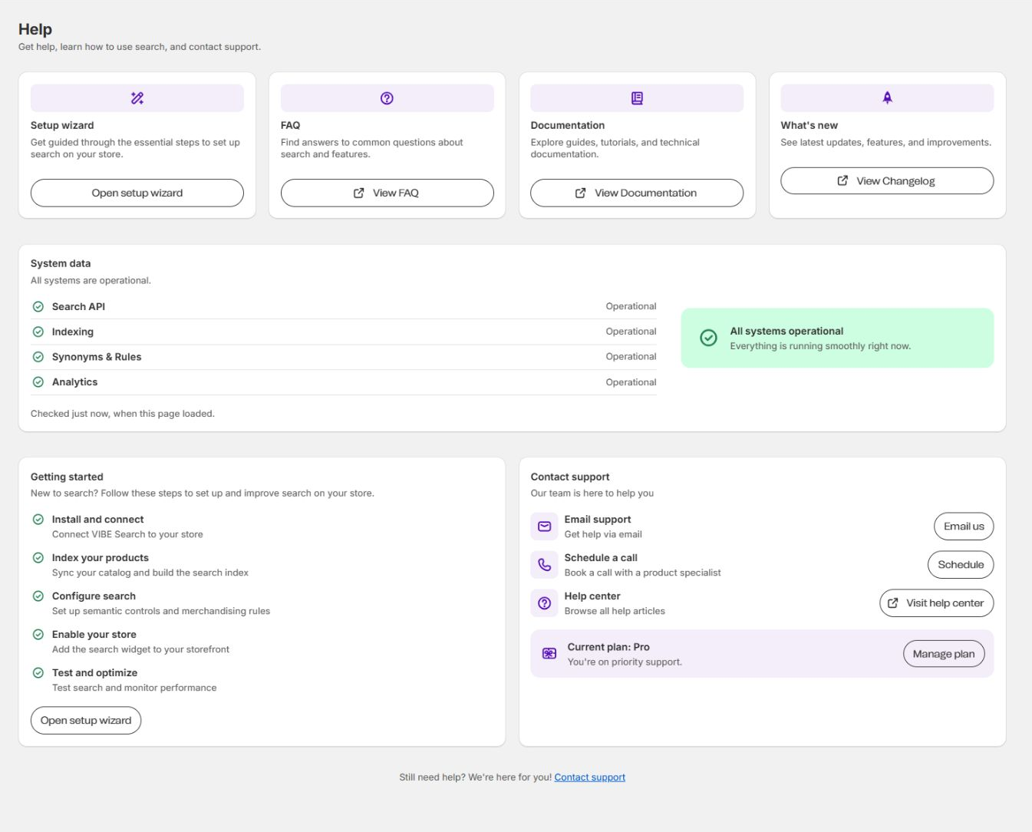
Task: Click the Getting started section heading
Action: tap(67, 477)
